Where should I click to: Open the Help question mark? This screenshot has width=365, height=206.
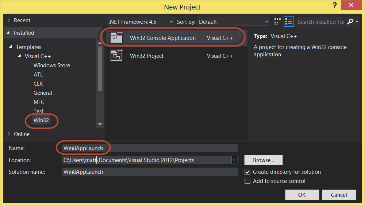[x=334, y=5]
